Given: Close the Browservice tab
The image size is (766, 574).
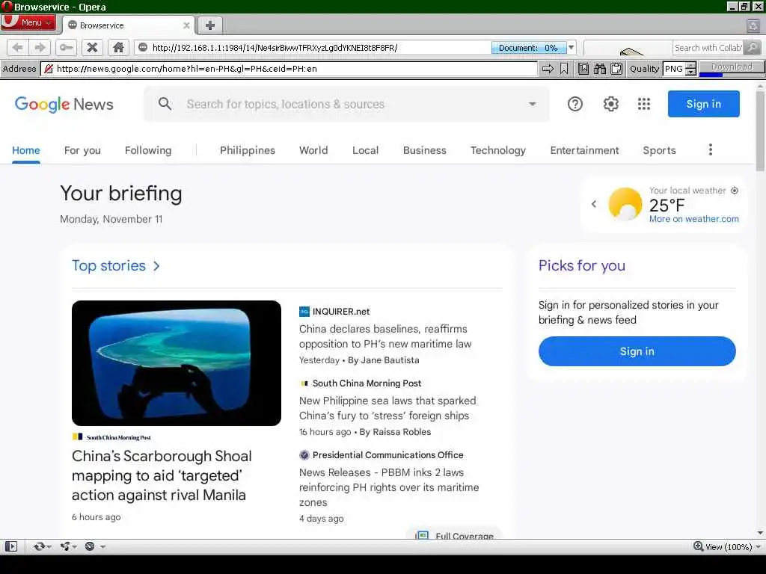Looking at the screenshot, I should [x=186, y=25].
